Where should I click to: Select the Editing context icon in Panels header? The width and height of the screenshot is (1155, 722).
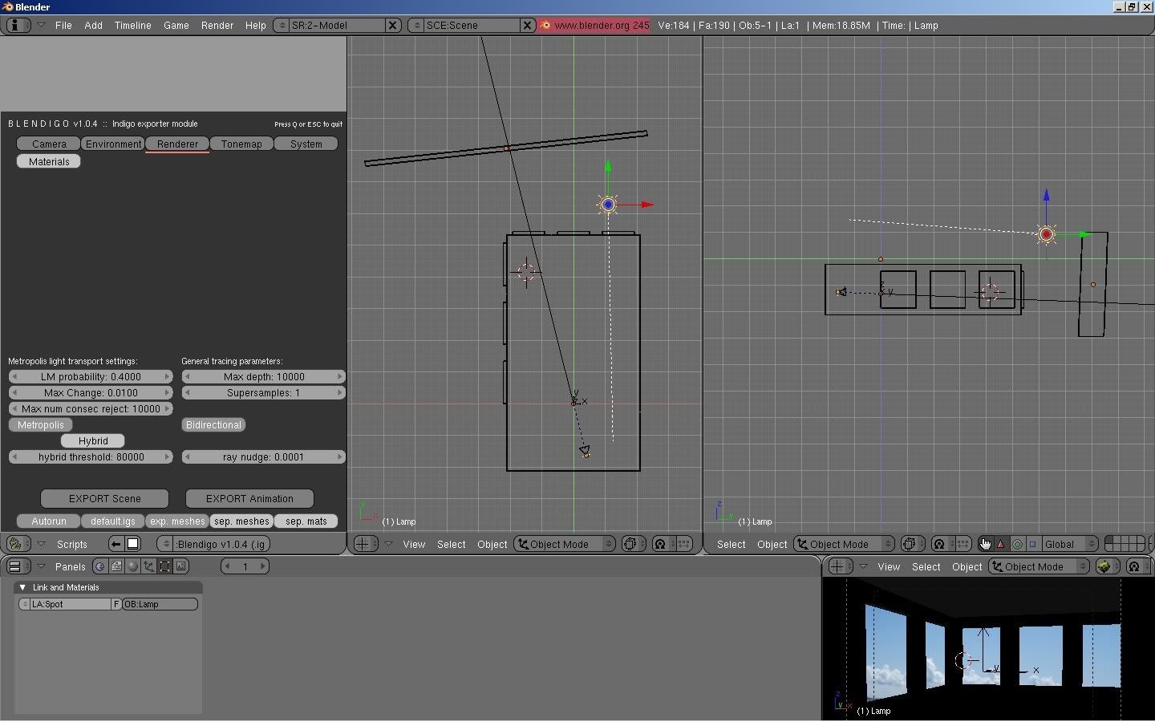pos(164,566)
